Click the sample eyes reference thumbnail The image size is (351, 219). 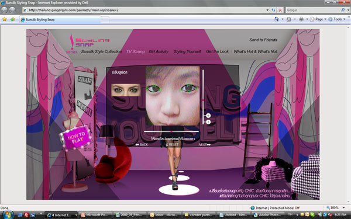(126, 90)
